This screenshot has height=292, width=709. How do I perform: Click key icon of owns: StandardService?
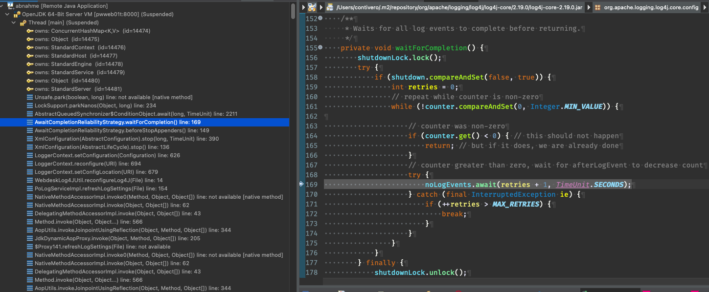pyautogui.click(x=30, y=72)
